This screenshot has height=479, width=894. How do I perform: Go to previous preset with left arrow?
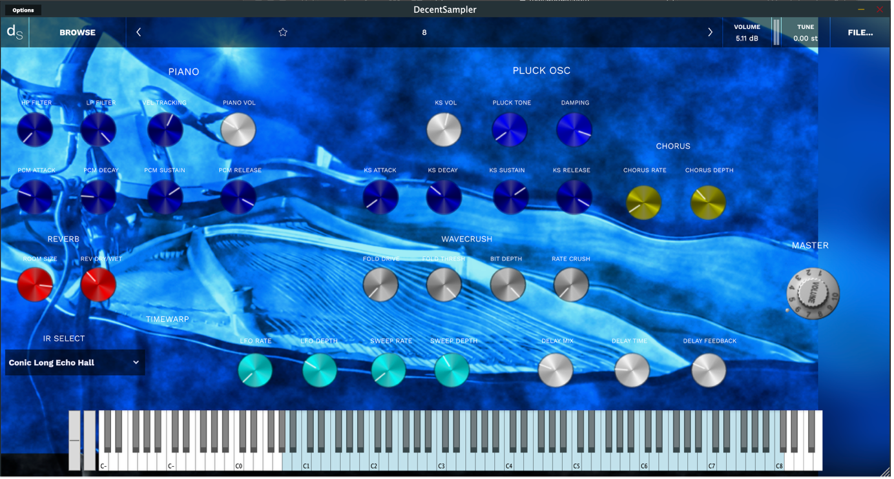click(138, 32)
